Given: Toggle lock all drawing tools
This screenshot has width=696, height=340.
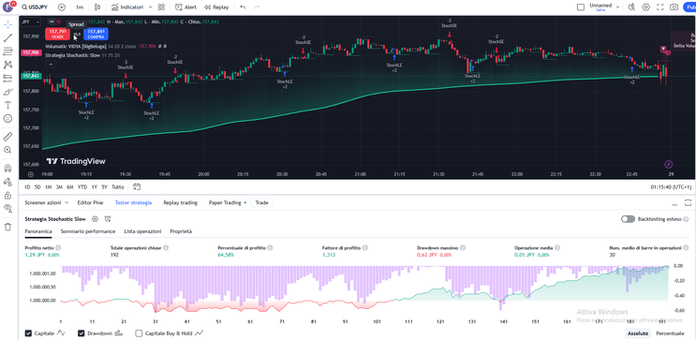Looking at the screenshot, I should pyautogui.click(x=7, y=195).
